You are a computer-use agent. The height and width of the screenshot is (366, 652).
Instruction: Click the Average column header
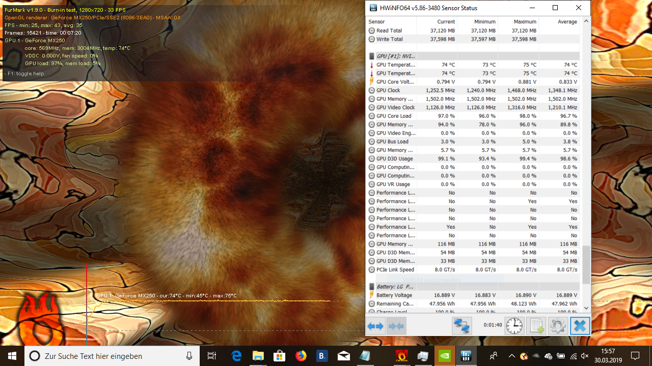click(x=559, y=21)
